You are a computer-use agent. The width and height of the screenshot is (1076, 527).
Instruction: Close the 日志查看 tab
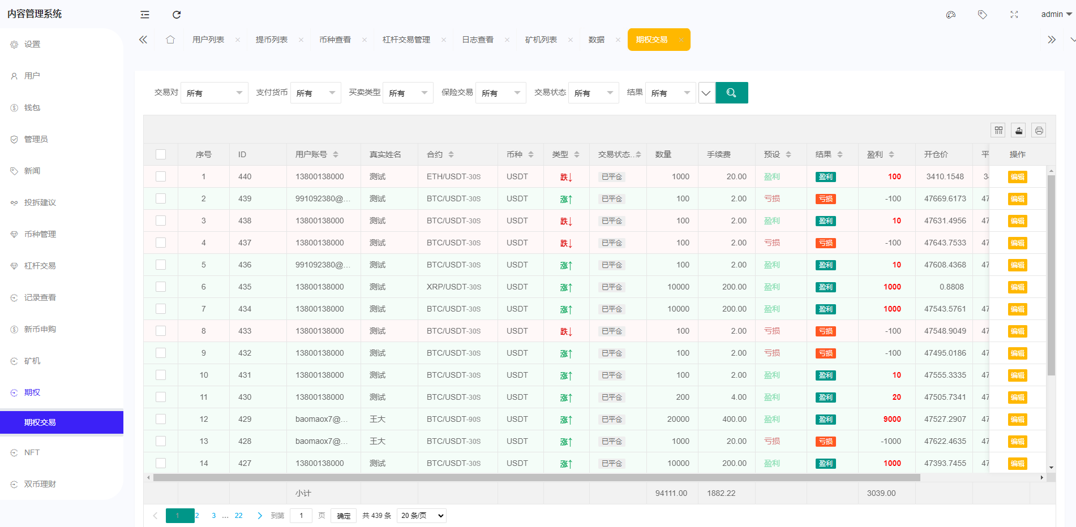(507, 40)
